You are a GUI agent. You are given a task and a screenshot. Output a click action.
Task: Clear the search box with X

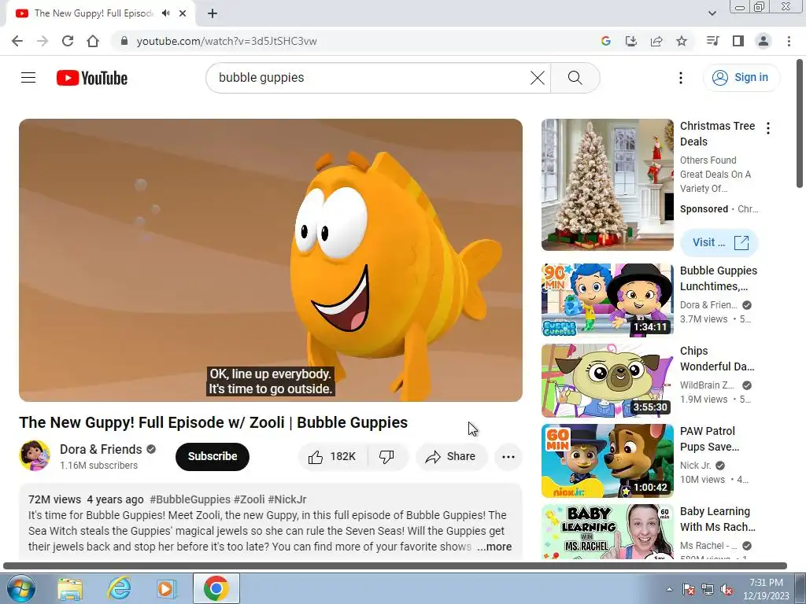(537, 78)
